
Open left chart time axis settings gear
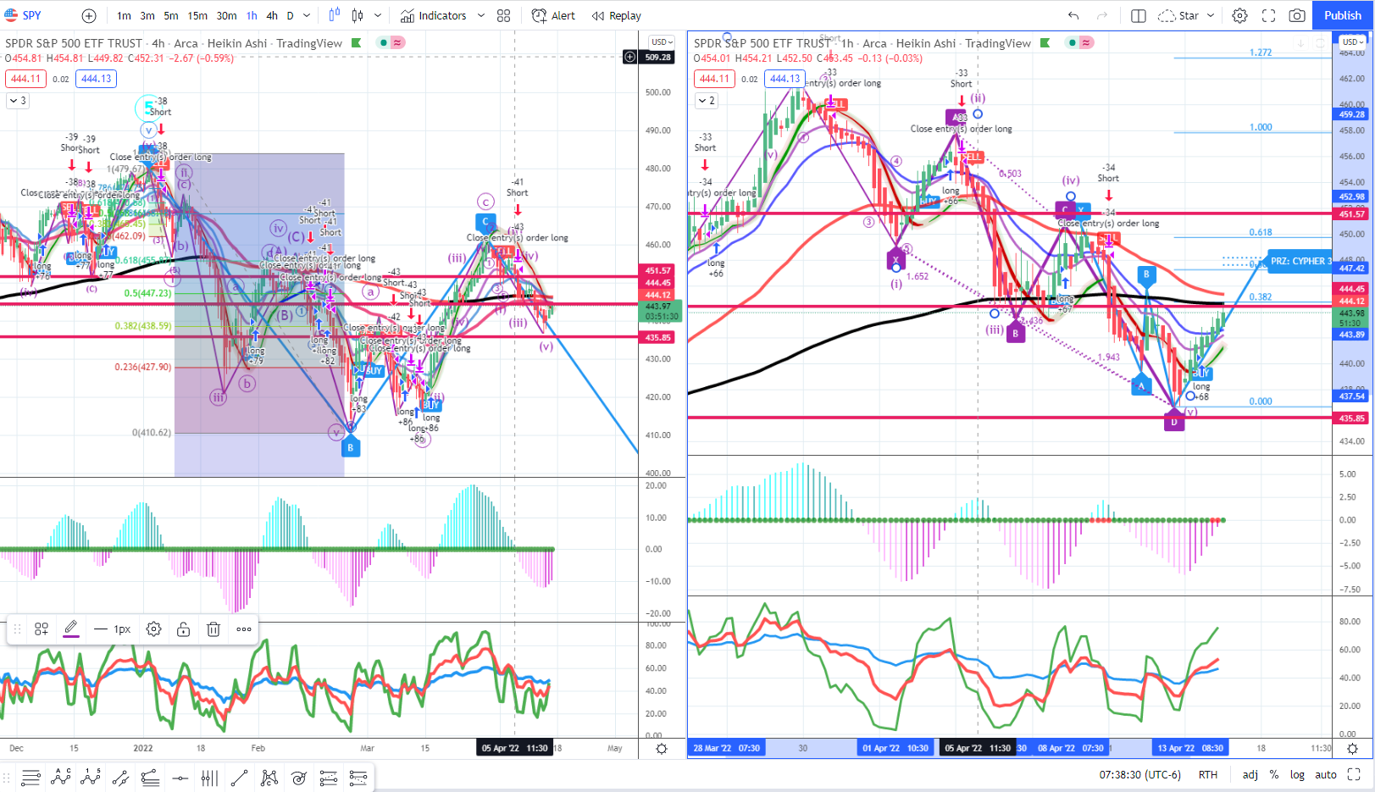662,749
